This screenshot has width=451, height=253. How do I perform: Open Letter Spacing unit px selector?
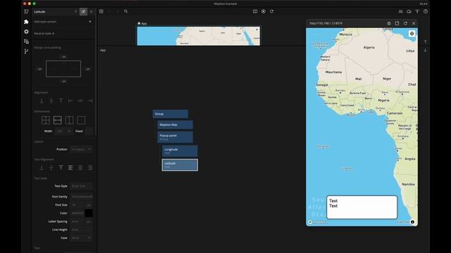(89, 221)
